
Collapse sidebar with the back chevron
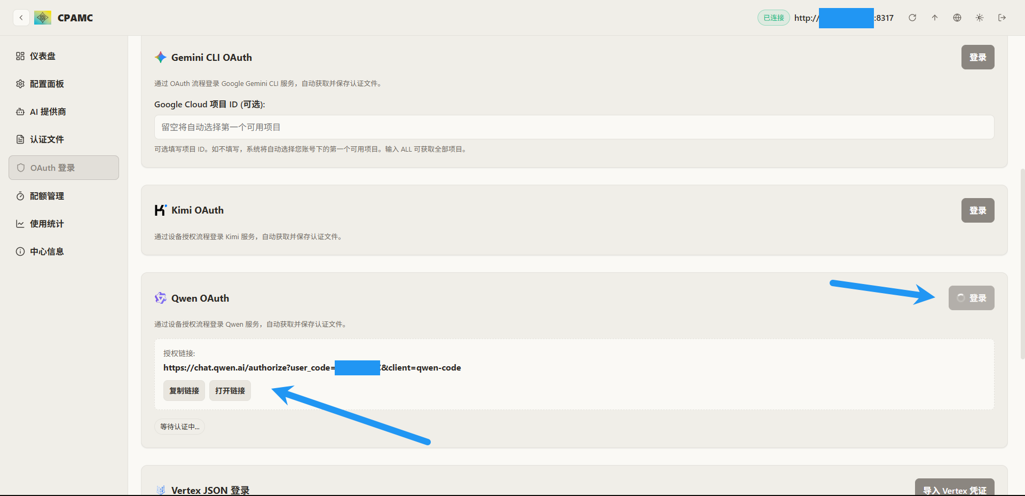click(x=21, y=18)
